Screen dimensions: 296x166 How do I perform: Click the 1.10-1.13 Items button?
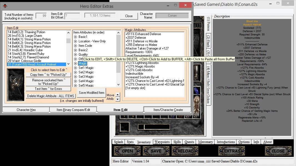click(100, 15)
